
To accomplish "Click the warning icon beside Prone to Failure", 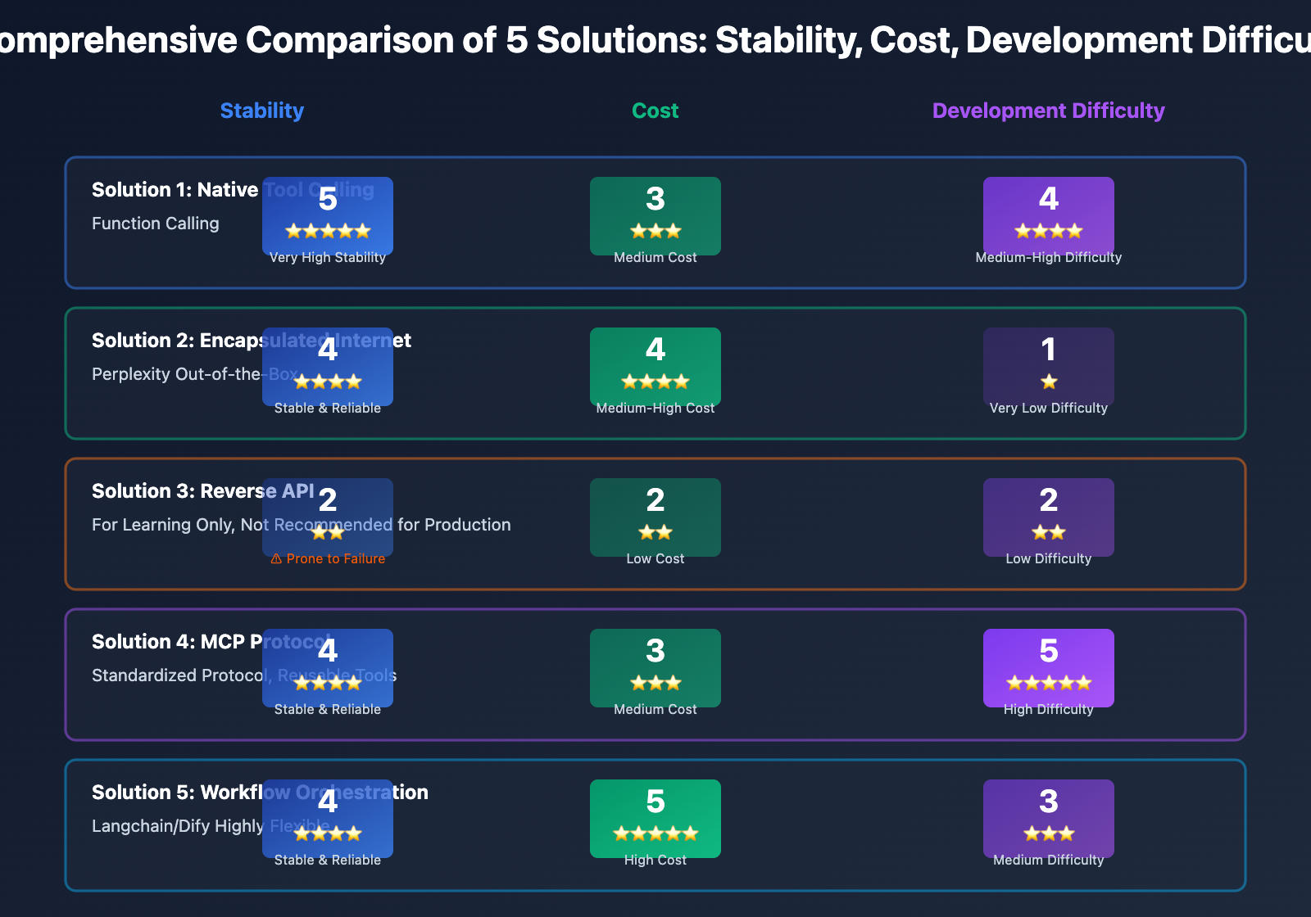I will tap(276, 559).
